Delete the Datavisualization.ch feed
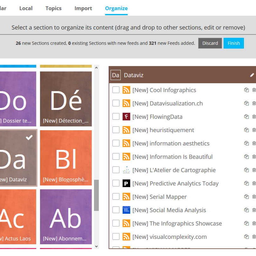256x256 pixels. coord(254,103)
